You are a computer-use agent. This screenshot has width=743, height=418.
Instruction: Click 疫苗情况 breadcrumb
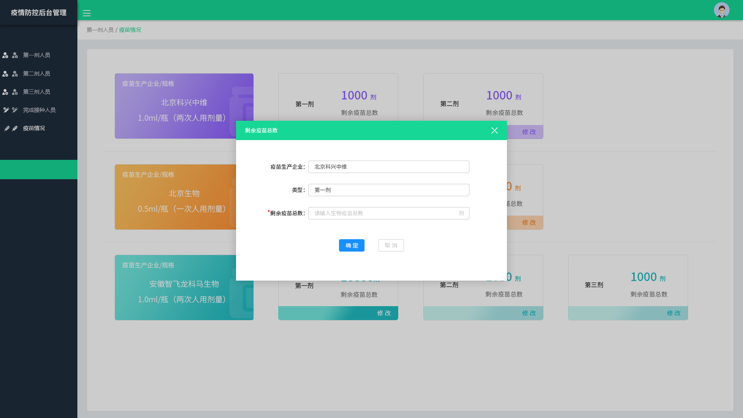click(x=130, y=30)
